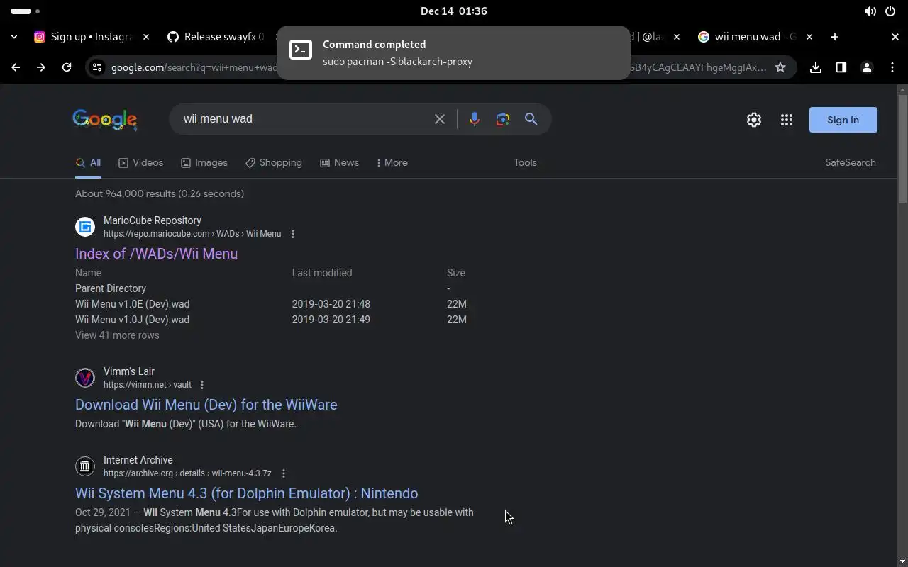Click the Sign in button
Image resolution: width=908 pixels, height=567 pixels.
[843, 120]
